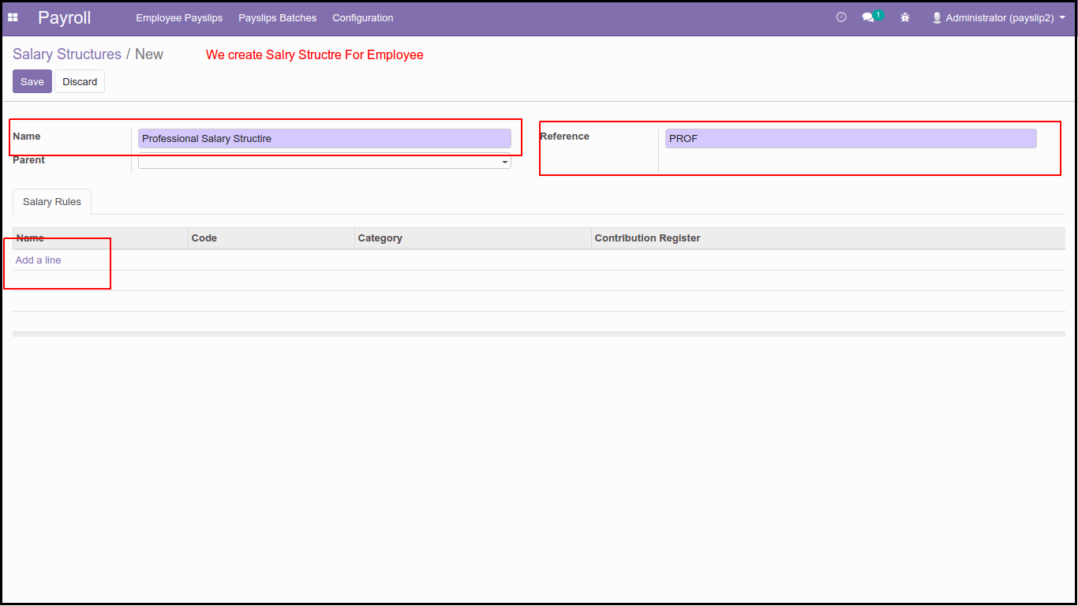Open the Employee Payslips menu

coord(179,17)
